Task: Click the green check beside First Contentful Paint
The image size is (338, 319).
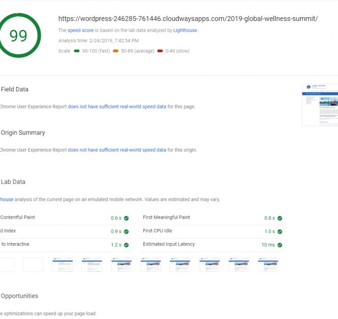Action: (x=126, y=218)
